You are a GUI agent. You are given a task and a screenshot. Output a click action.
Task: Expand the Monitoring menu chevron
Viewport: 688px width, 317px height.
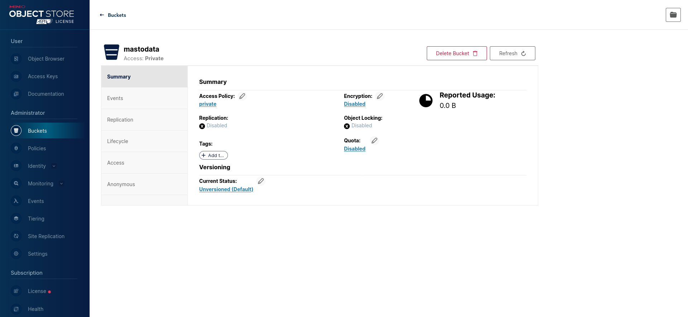click(x=61, y=184)
